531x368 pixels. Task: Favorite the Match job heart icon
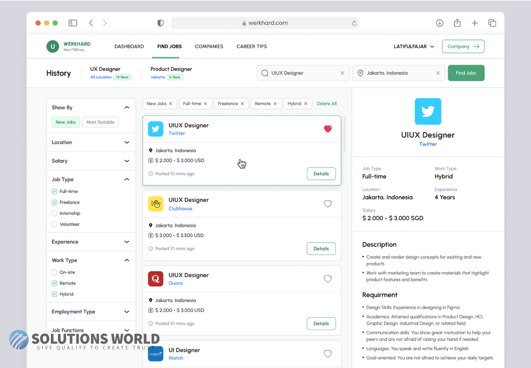[328, 353]
